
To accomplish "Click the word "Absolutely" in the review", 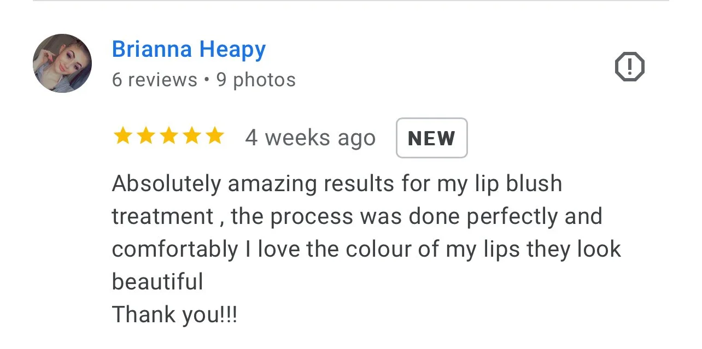I will (x=167, y=184).
